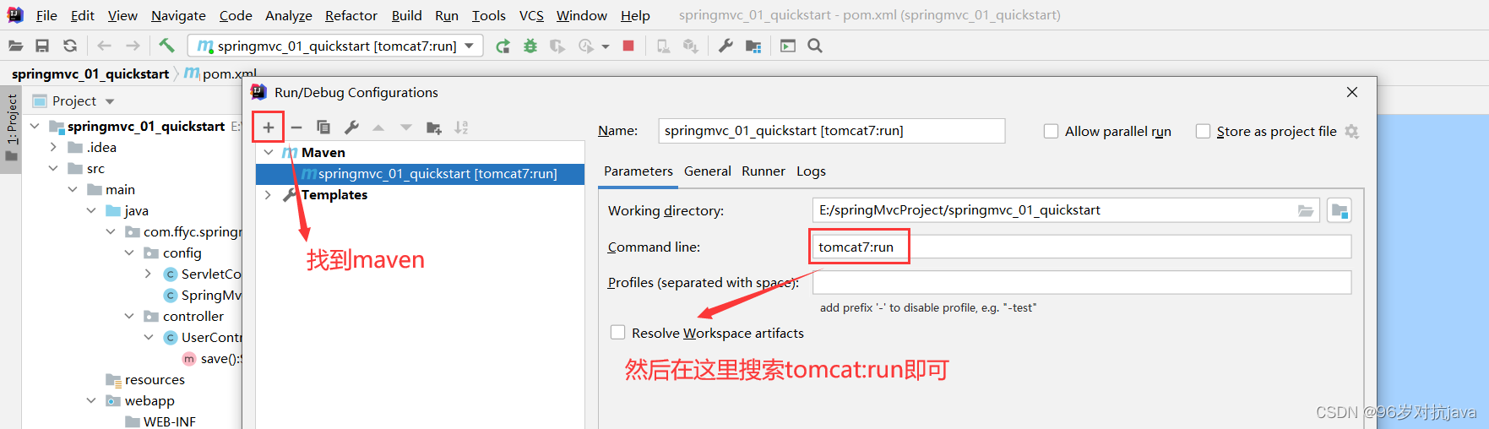The width and height of the screenshot is (1489, 429).
Task: Open the Project tool window side tab
Action: 12,130
